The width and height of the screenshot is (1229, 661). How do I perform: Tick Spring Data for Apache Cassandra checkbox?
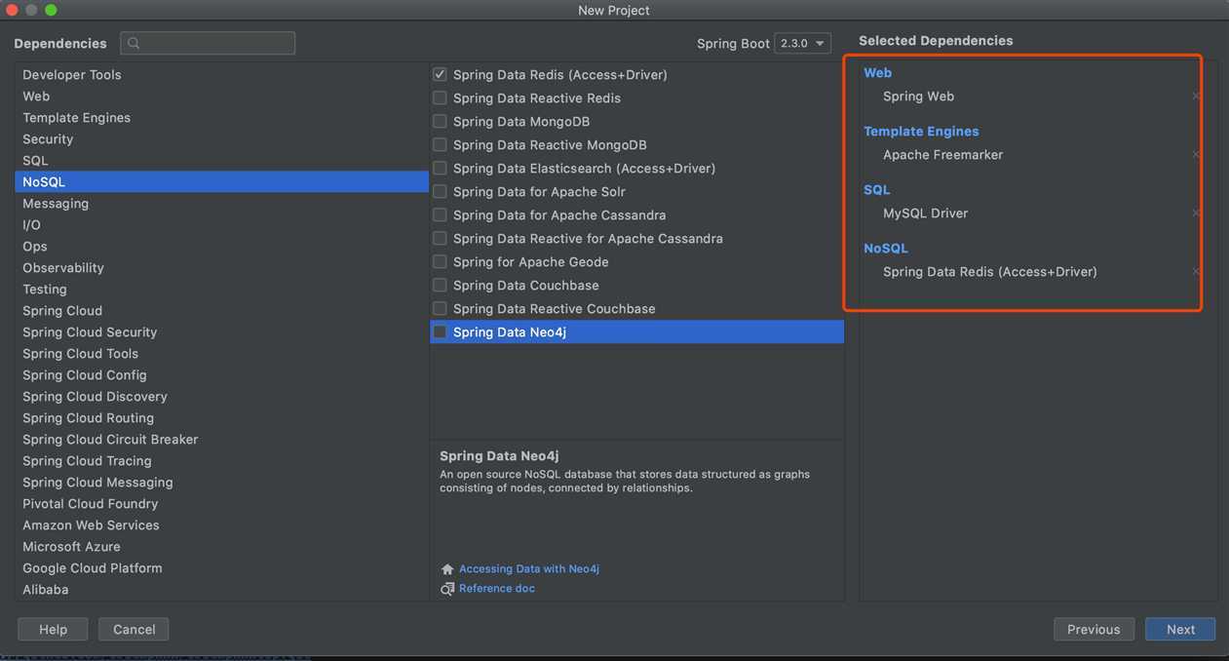coord(440,214)
